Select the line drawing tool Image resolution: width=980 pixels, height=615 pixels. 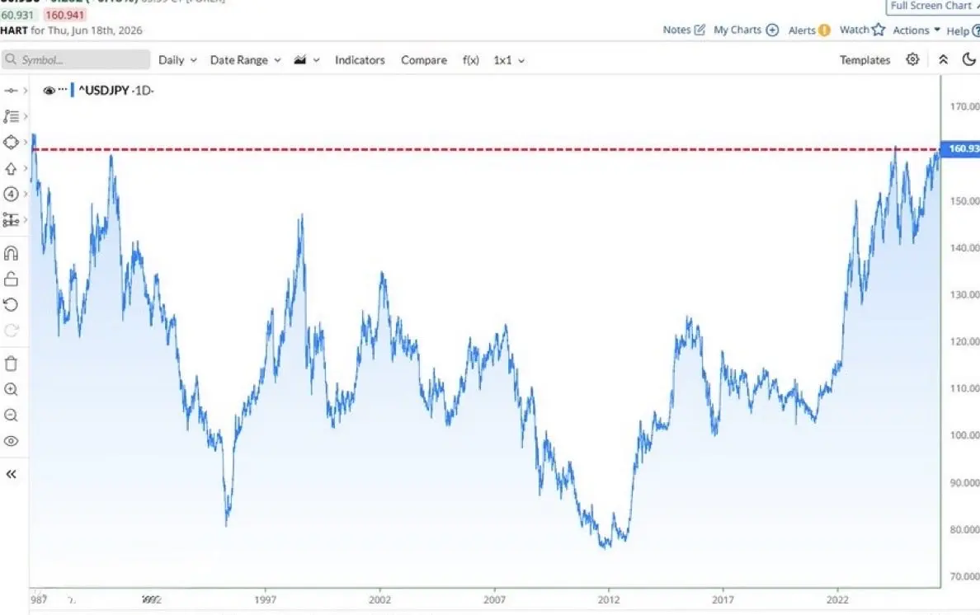11,91
